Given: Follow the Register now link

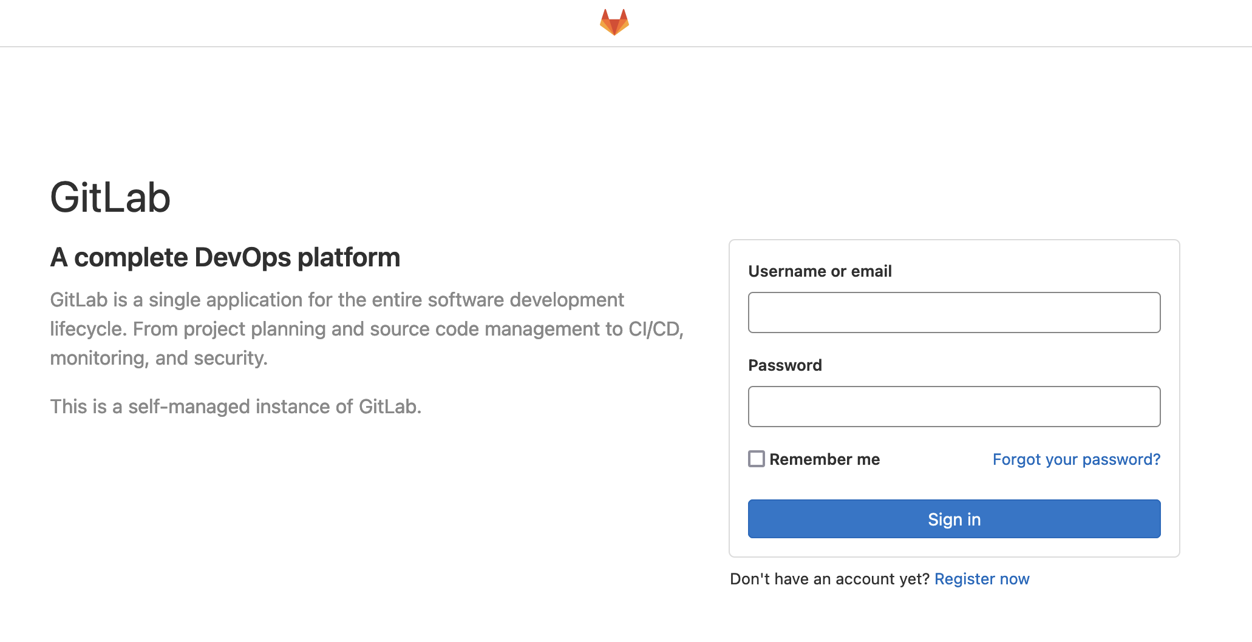Looking at the screenshot, I should pos(982,579).
